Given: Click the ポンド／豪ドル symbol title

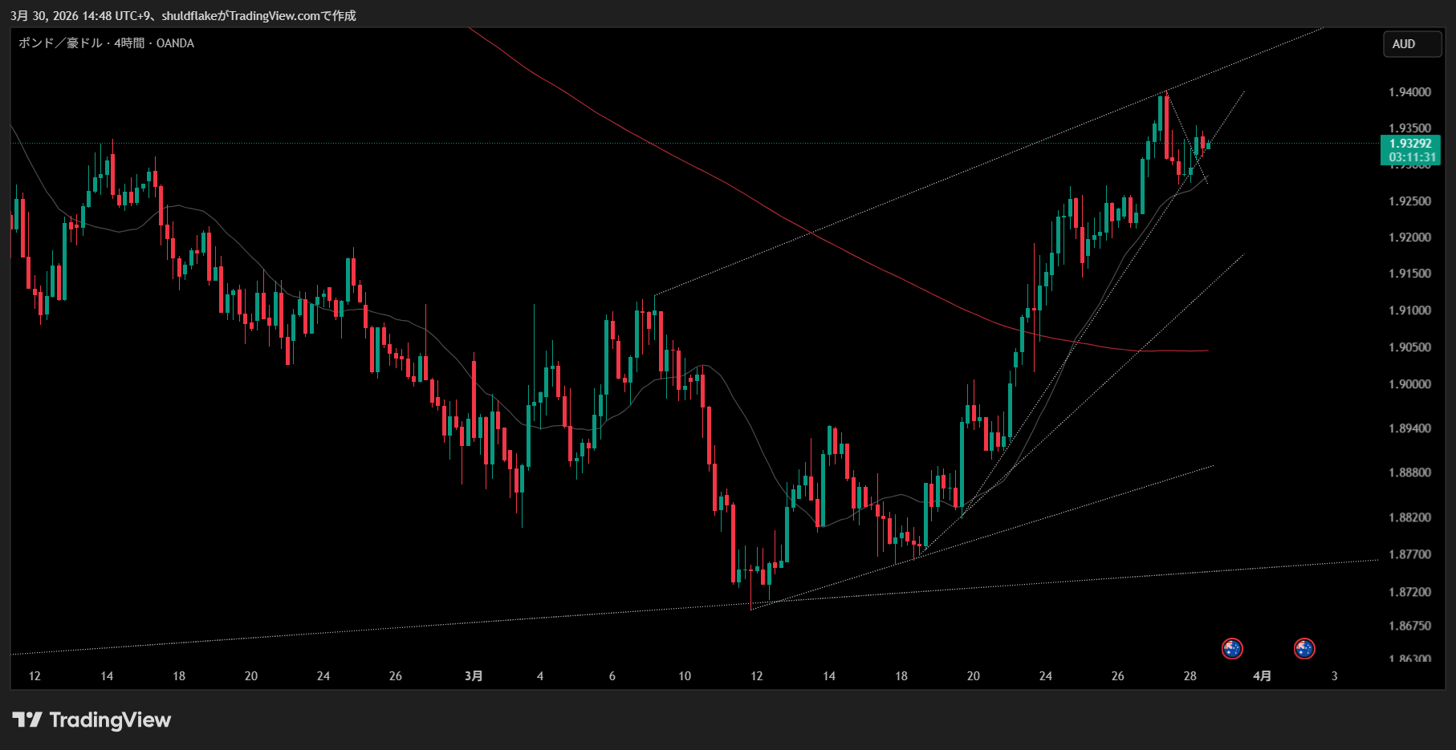Looking at the screenshot, I should (60, 43).
